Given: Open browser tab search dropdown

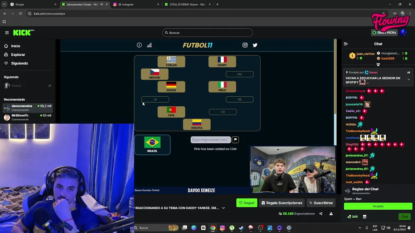Looking at the screenshot, I should point(5,5).
